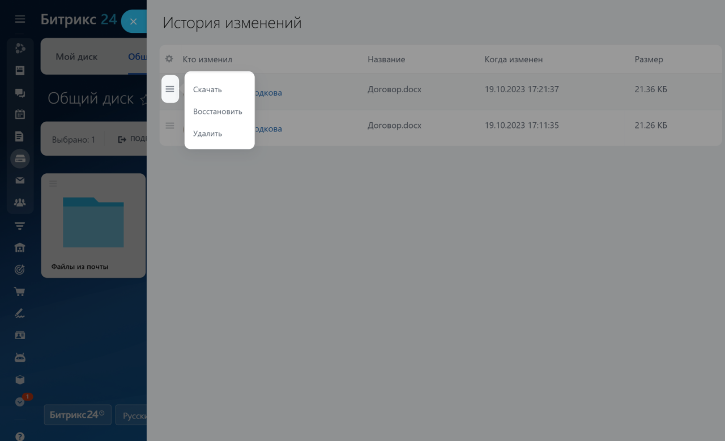The image size is (725, 441).
Task: Click the Битрикс24 button at the bottom
Action: [78, 415]
